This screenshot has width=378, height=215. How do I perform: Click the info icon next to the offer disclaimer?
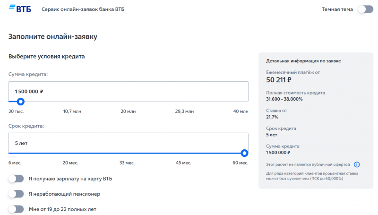(357, 164)
